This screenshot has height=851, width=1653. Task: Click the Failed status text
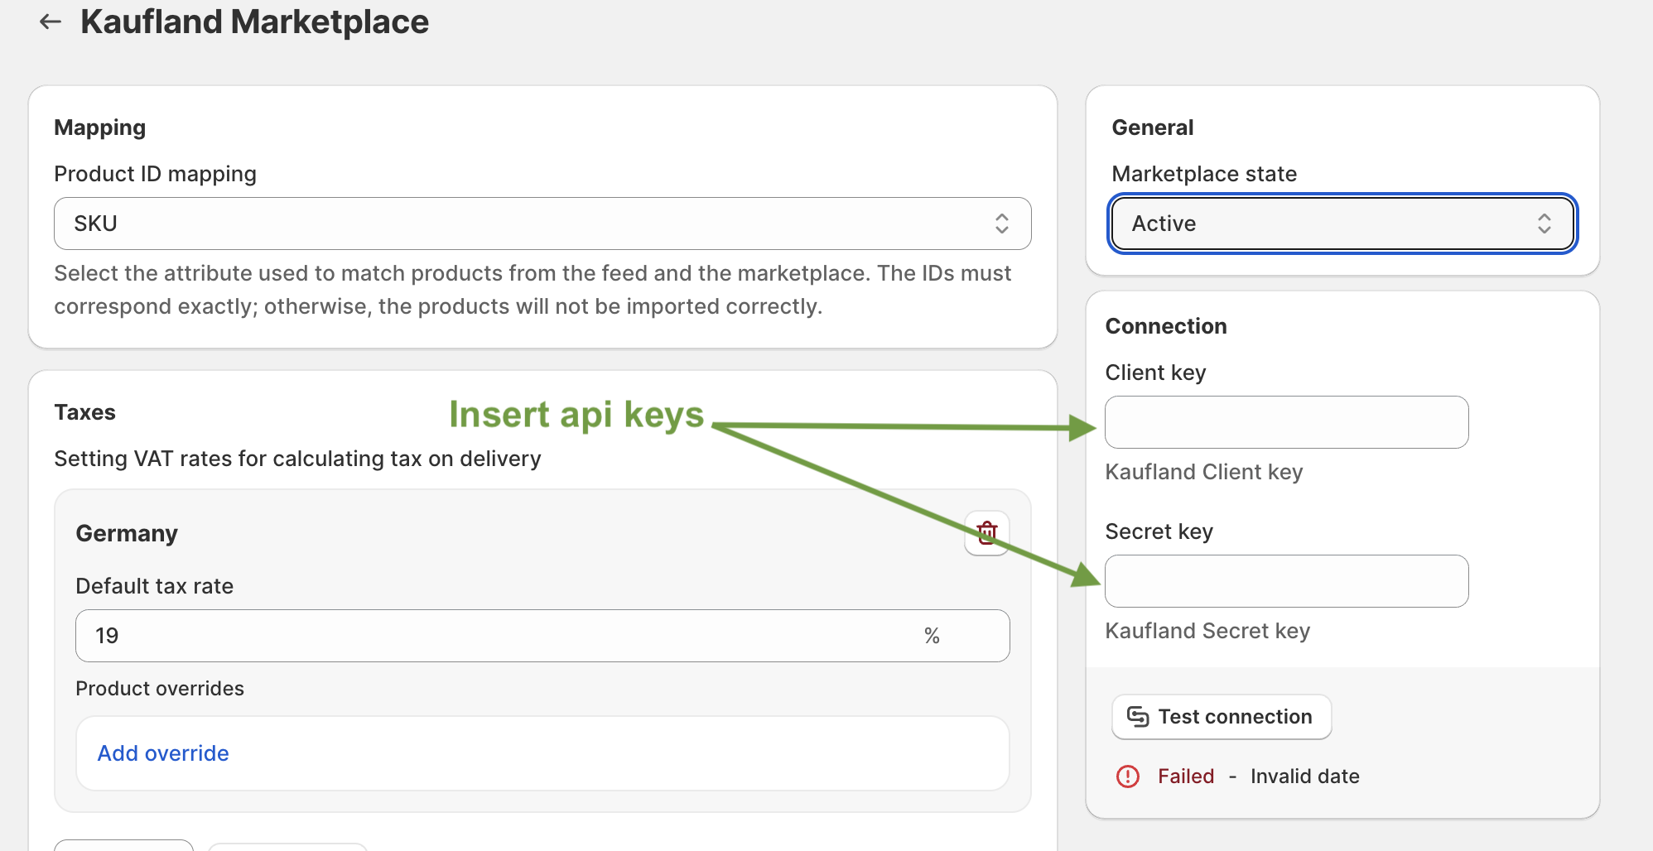tap(1186, 776)
